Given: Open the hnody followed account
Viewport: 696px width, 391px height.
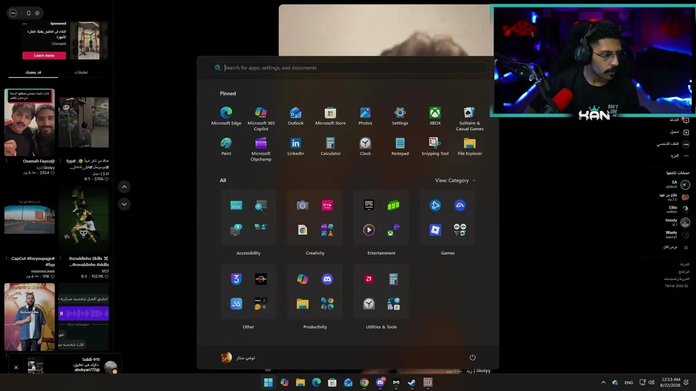Looking at the screenshot, I should pos(677,222).
